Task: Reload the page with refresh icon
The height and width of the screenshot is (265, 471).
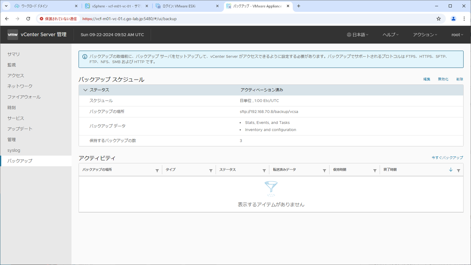Action: [x=28, y=19]
